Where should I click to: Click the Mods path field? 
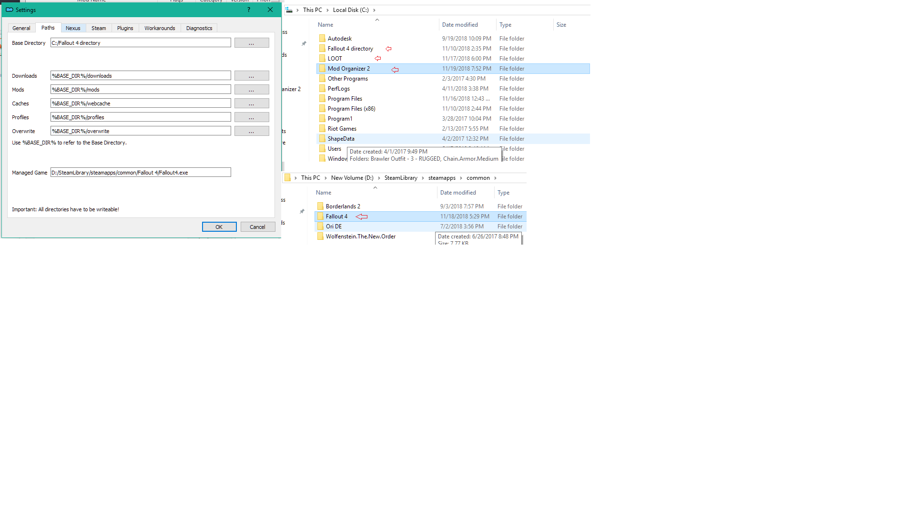[x=141, y=90]
